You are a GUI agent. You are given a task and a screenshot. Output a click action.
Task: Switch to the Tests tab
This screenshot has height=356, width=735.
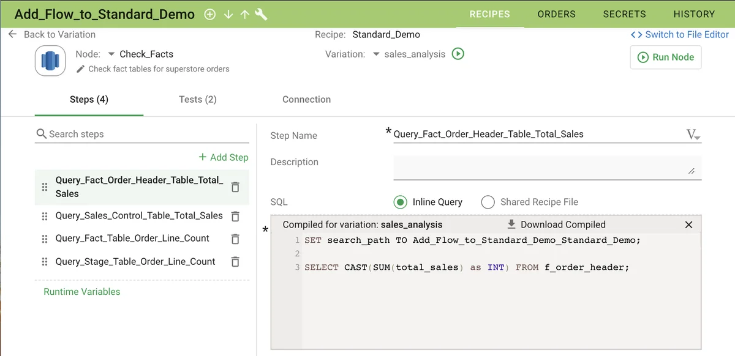[x=197, y=99]
